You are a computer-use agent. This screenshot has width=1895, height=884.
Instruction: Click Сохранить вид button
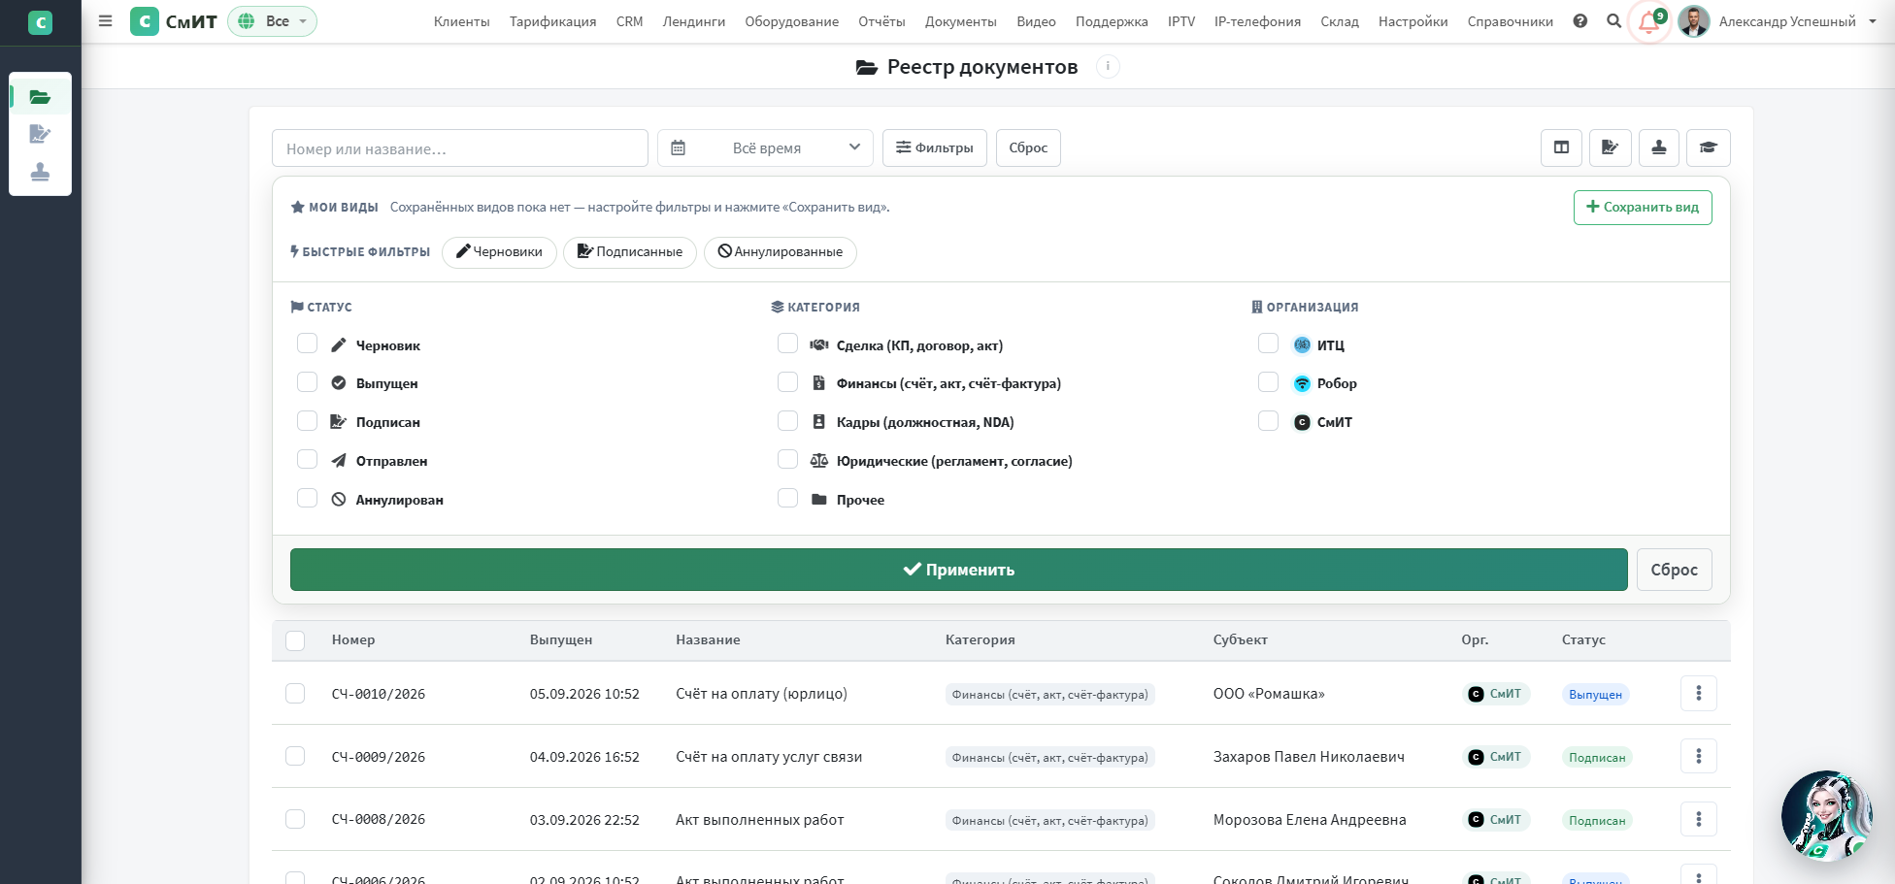pyautogui.click(x=1643, y=208)
